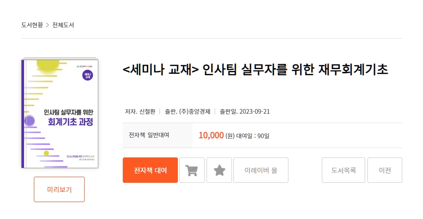Go to 이레이버 몰
The height and width of the screenshot is (219, 423).
click(x=261, y=170)
